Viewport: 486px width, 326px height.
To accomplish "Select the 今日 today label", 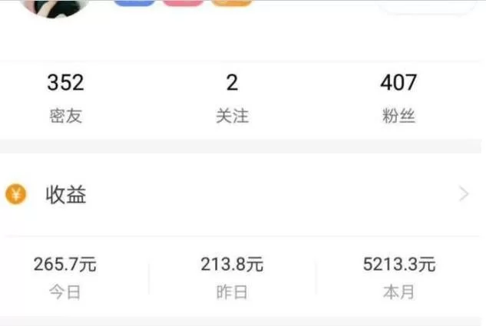I will (x=65, y=292).
